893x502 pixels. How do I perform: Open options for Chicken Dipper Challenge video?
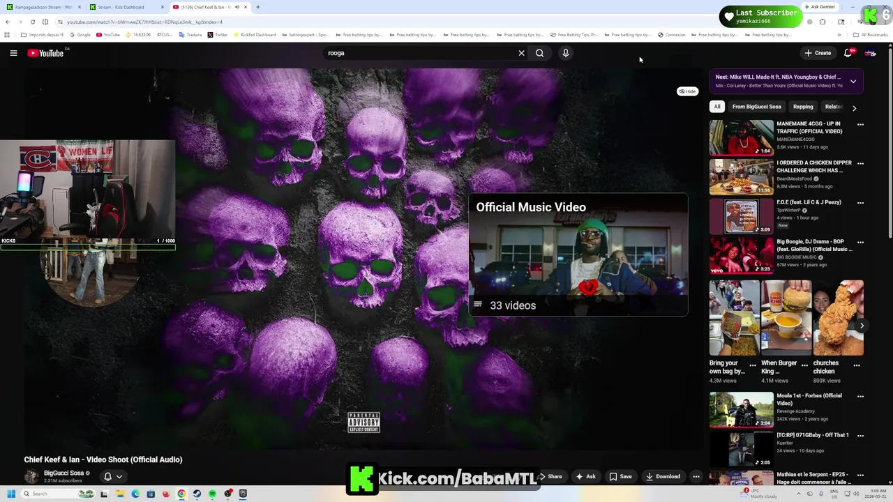tap(860, 164)
